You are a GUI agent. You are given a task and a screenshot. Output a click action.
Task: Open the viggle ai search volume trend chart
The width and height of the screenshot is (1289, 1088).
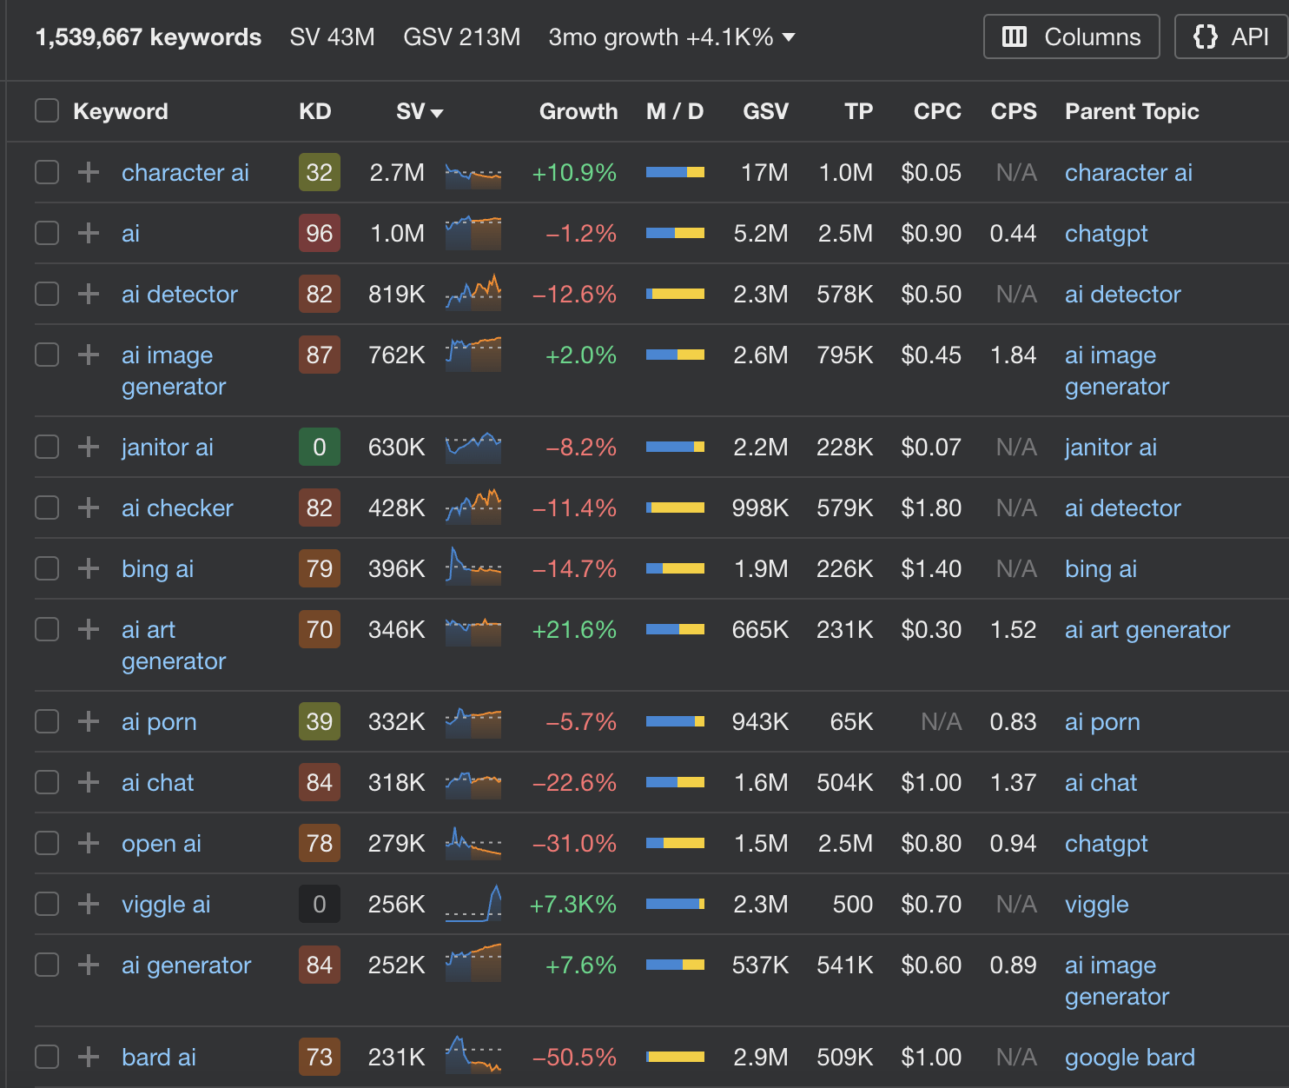[473, 904]
